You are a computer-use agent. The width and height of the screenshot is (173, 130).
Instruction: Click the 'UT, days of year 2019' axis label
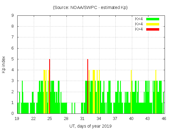[90, 126]
